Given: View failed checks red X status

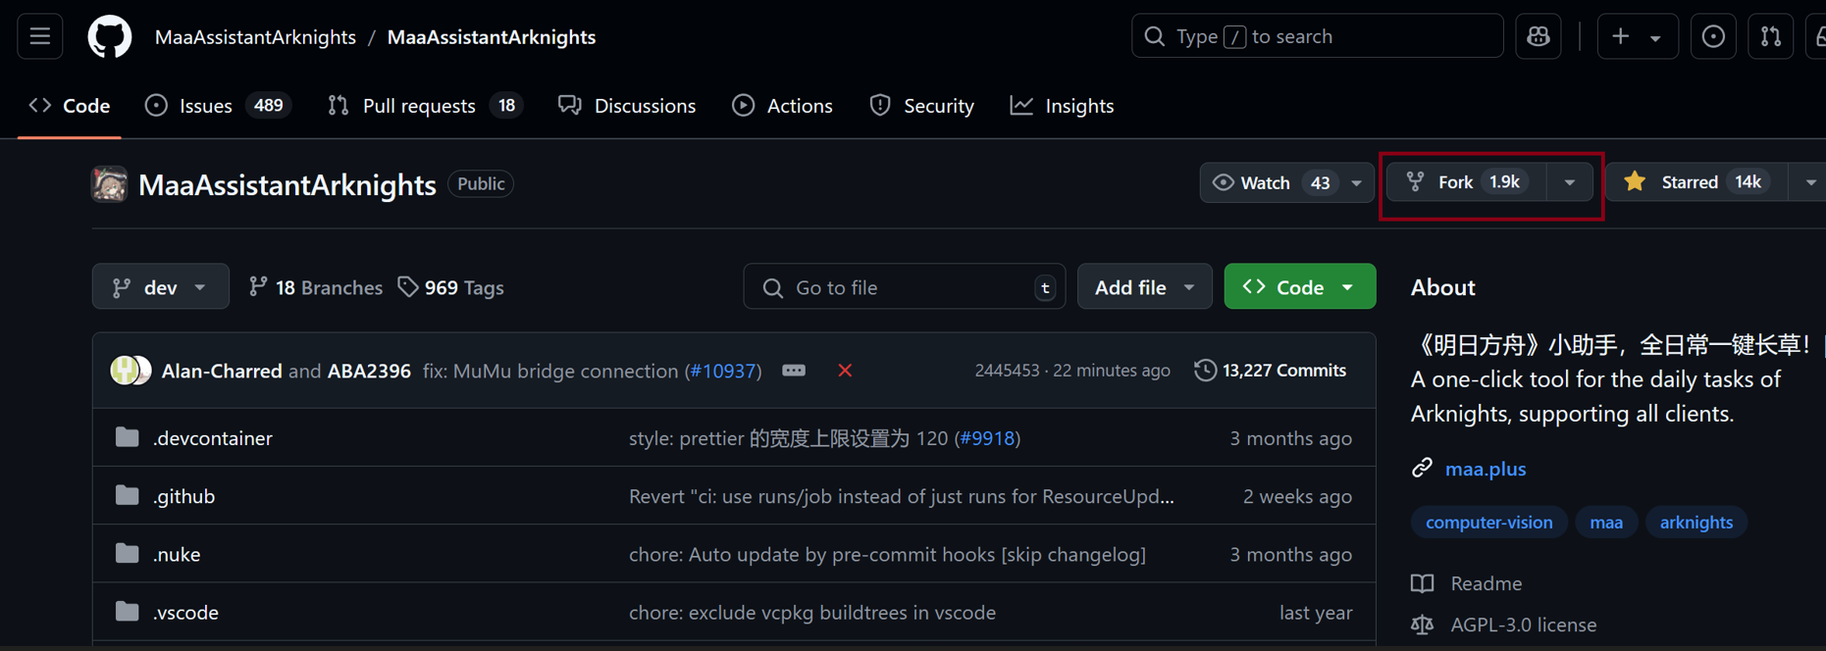Looking at the screenshot, I should (x=845, y=371).
